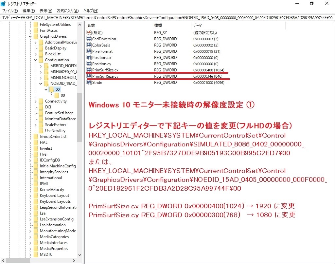Select the Keyboard Layouts tree item
This screenshot has width=335, height=264.
point(55,201)
